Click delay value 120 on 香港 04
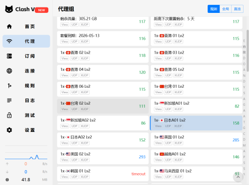 (142, 72)
